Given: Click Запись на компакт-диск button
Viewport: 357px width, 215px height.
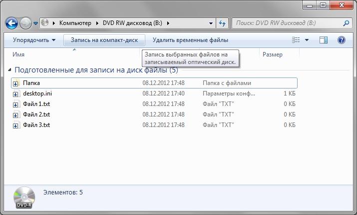Looking at the screenshot, I should click(x=104, y=40).
